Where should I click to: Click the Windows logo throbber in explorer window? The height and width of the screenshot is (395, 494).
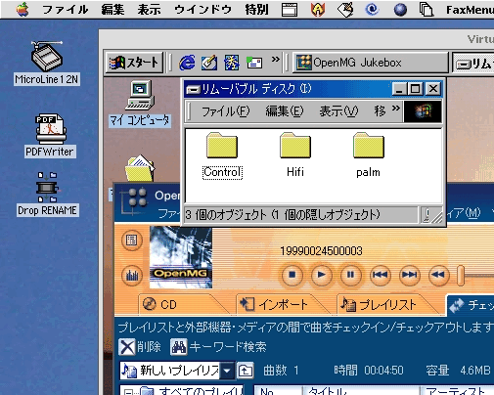coord(423,111)
